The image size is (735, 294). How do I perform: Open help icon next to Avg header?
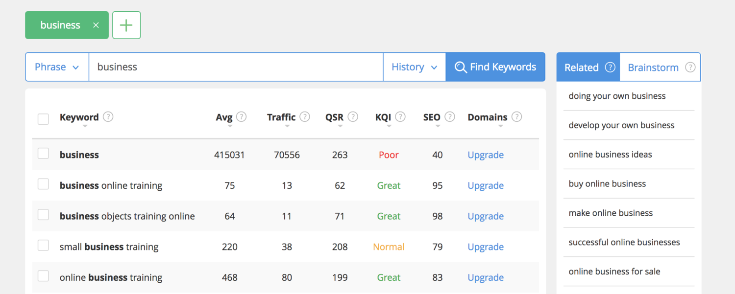point(241,116)
